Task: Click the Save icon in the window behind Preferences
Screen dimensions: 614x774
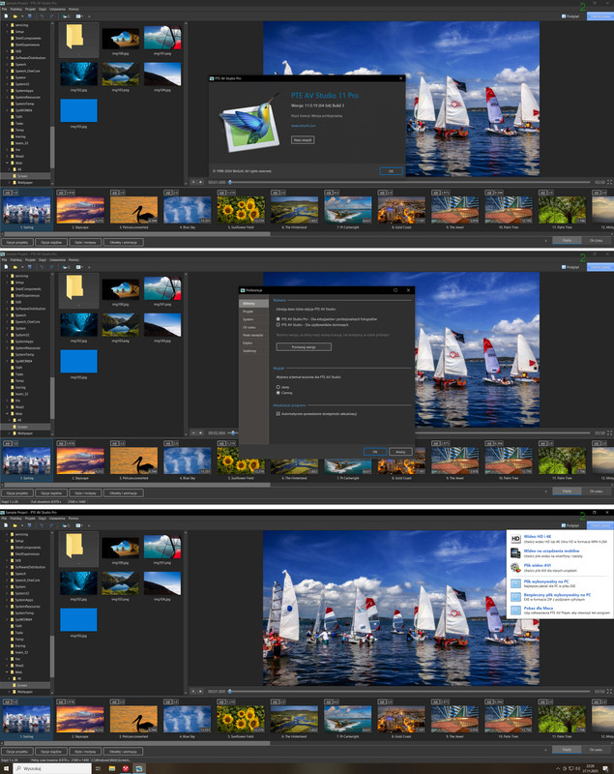Action: pos(30,267)
